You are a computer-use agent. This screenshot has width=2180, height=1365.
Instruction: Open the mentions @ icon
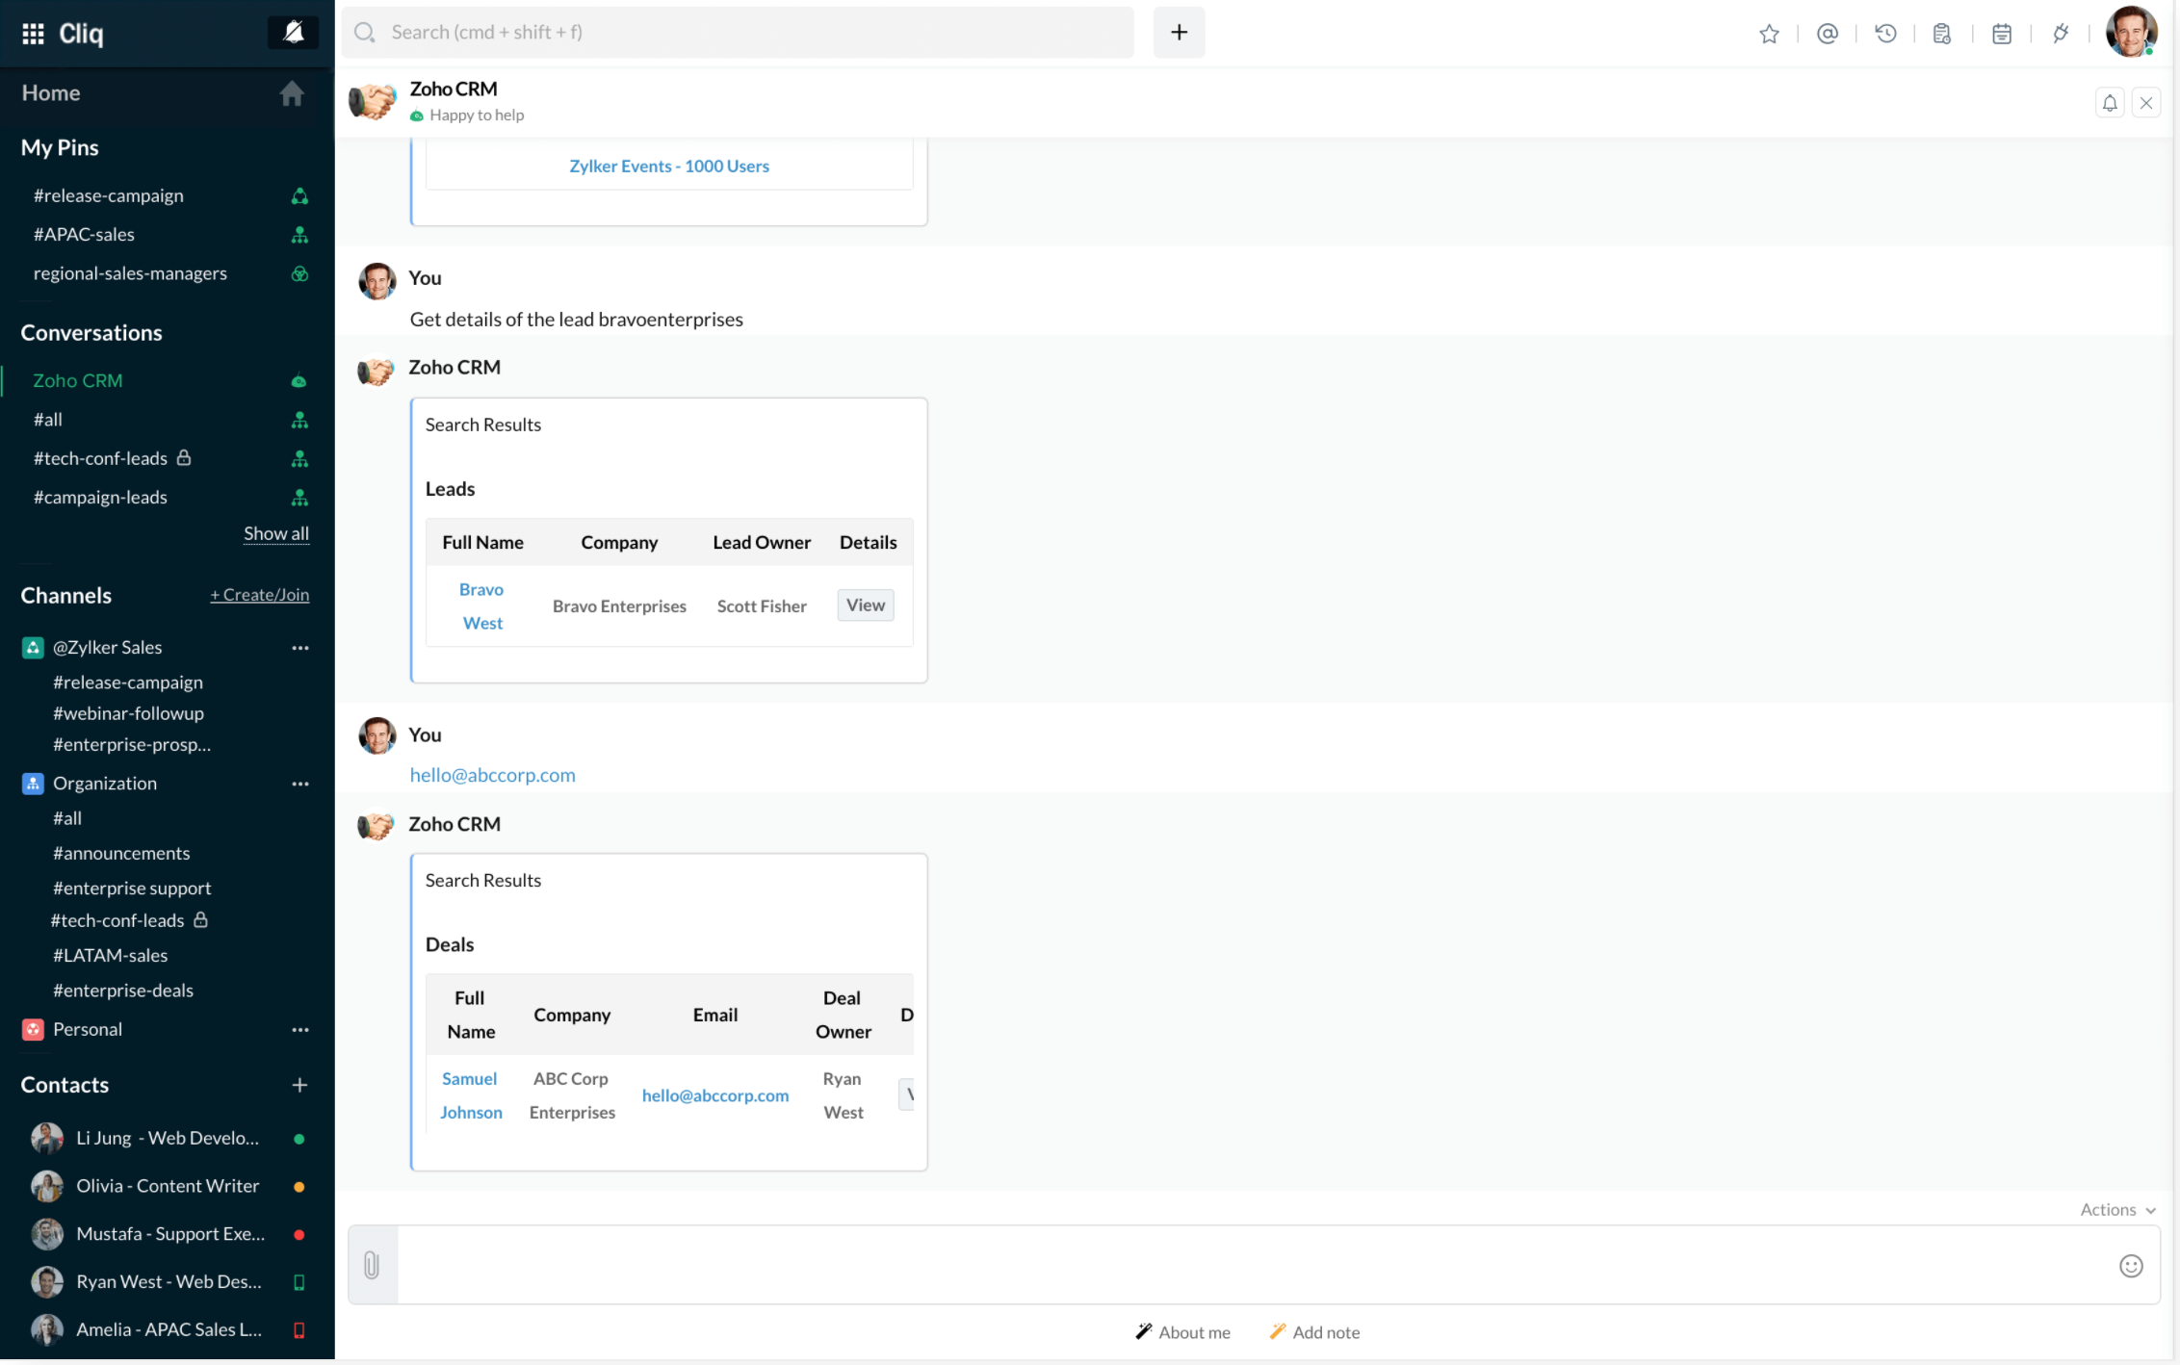[1827, 34]
